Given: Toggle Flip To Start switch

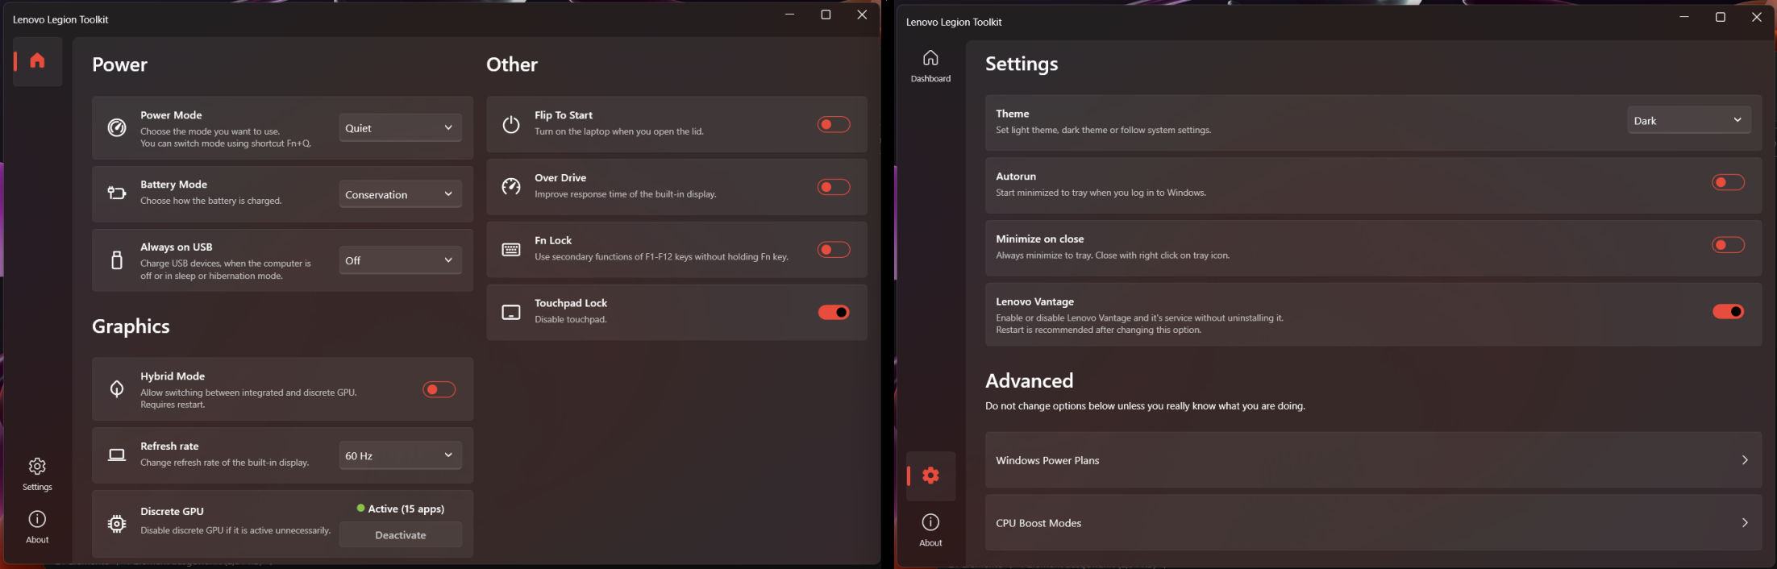Looking at the screenshot, I should 834,124.
